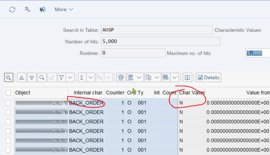
Task: Select the last visible BACK_ORDER row checkbox
Action: [8, 150]
